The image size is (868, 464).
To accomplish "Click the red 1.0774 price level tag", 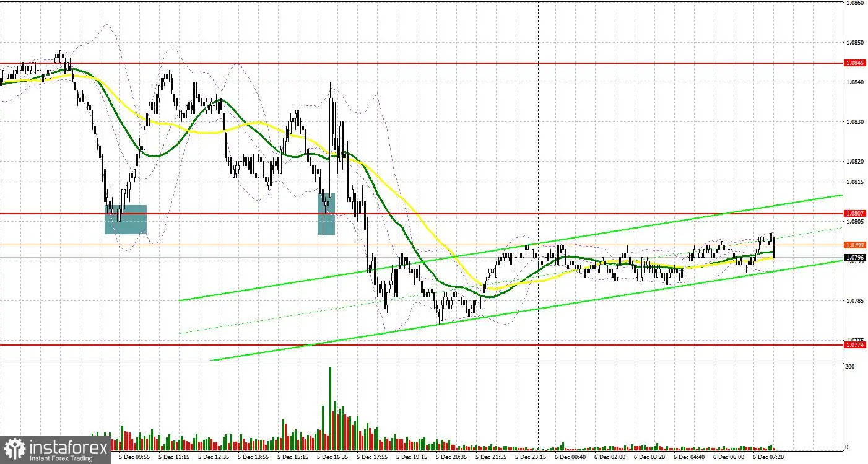I will coord(855,344).
